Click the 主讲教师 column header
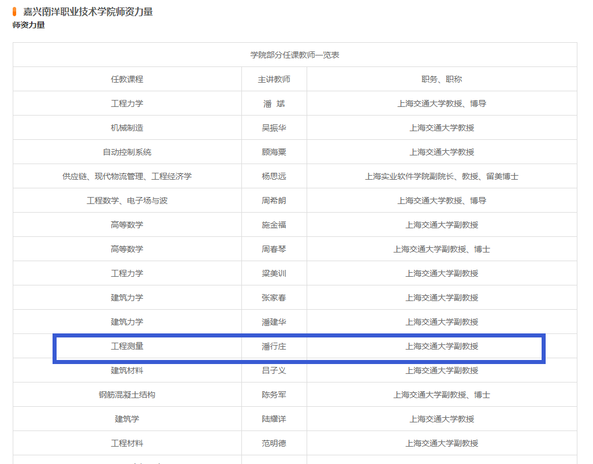The width and height of the screenshot is (593, 464). tap(274, 79)
